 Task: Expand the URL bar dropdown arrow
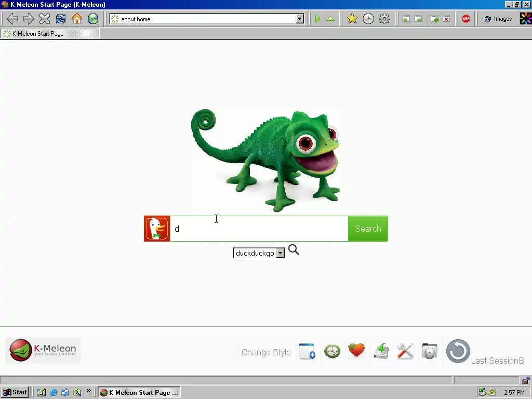click(300, 19)
